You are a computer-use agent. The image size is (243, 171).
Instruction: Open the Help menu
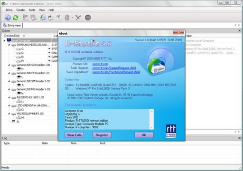pyautogui.click(x=51, y=10)
